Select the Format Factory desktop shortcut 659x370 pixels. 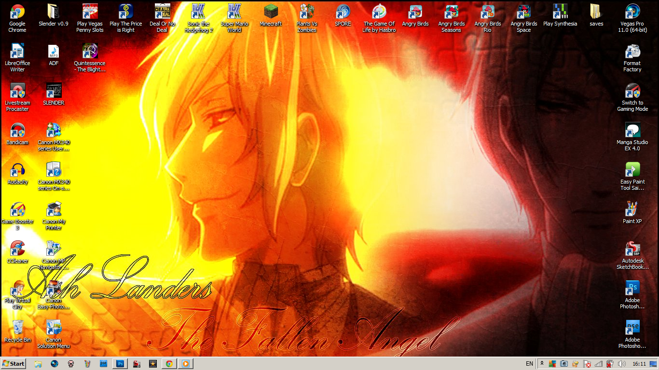pyautogui.click(x=632, y=52)
